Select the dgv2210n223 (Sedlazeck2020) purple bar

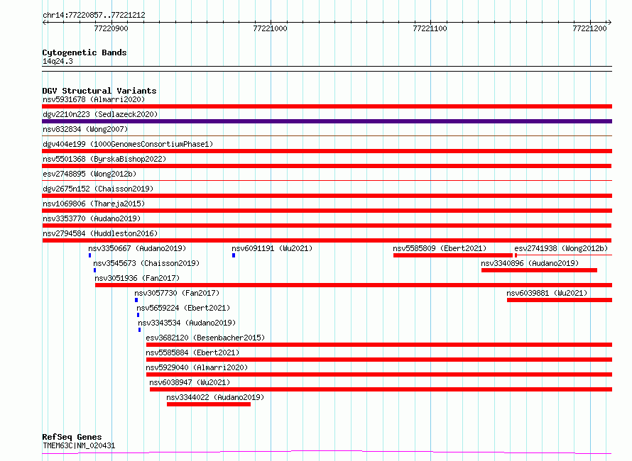(x=327, y=121)
